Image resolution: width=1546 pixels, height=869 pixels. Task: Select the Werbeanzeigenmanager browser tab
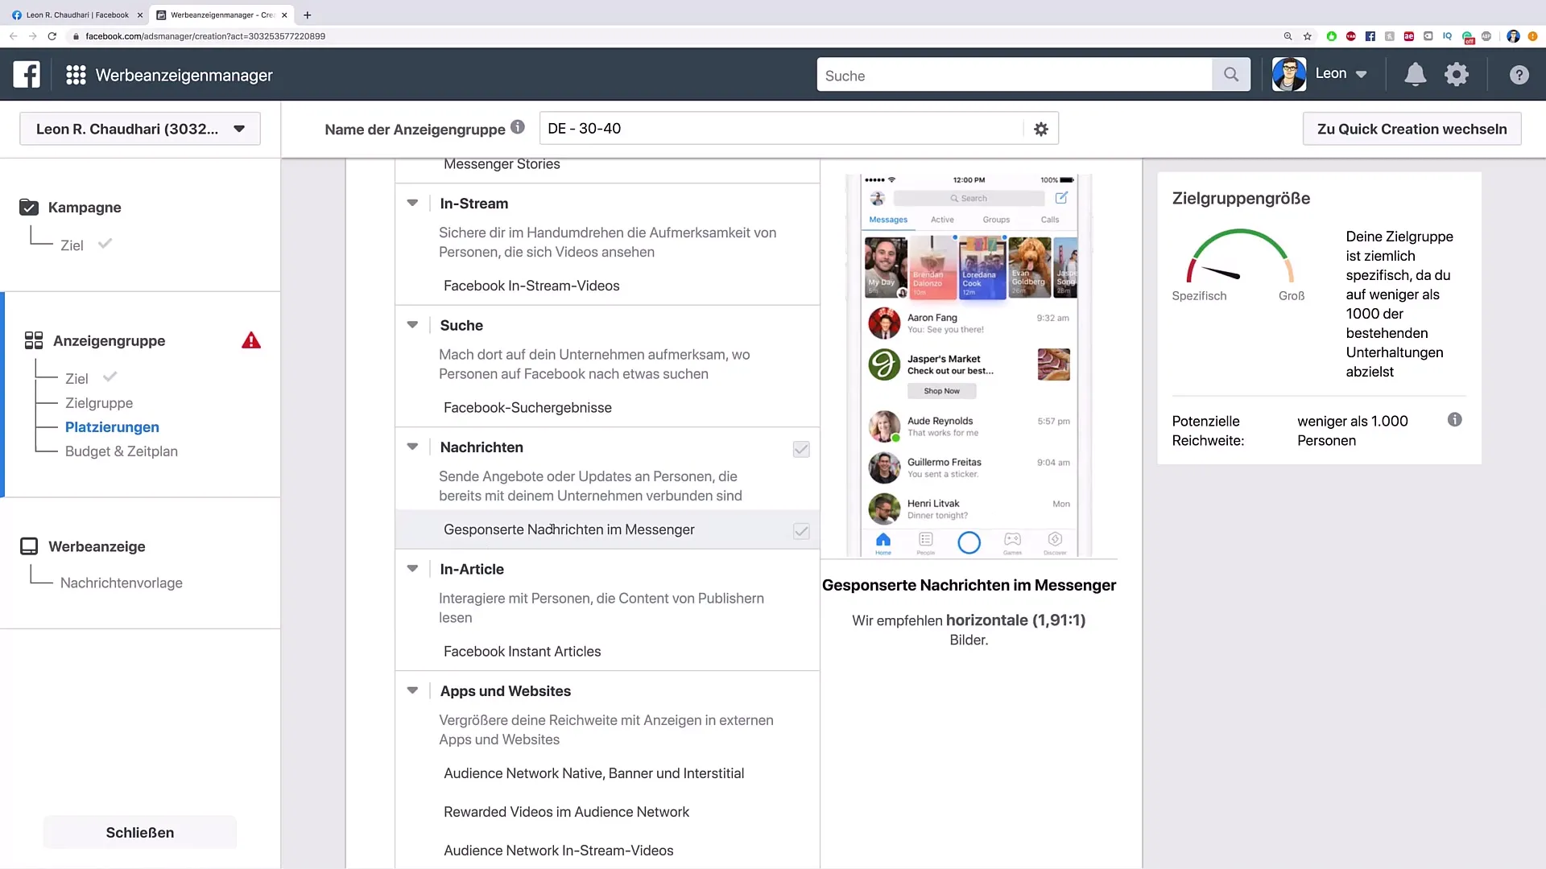(x=221, y=14)
